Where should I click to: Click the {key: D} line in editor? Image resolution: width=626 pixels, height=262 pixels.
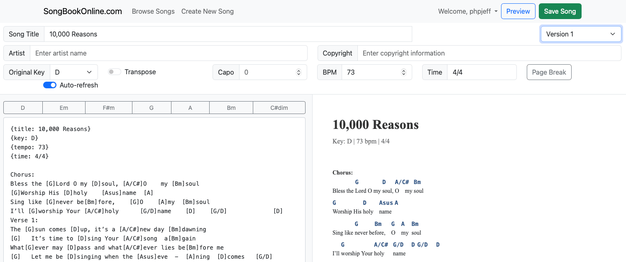tap(24, 138)
